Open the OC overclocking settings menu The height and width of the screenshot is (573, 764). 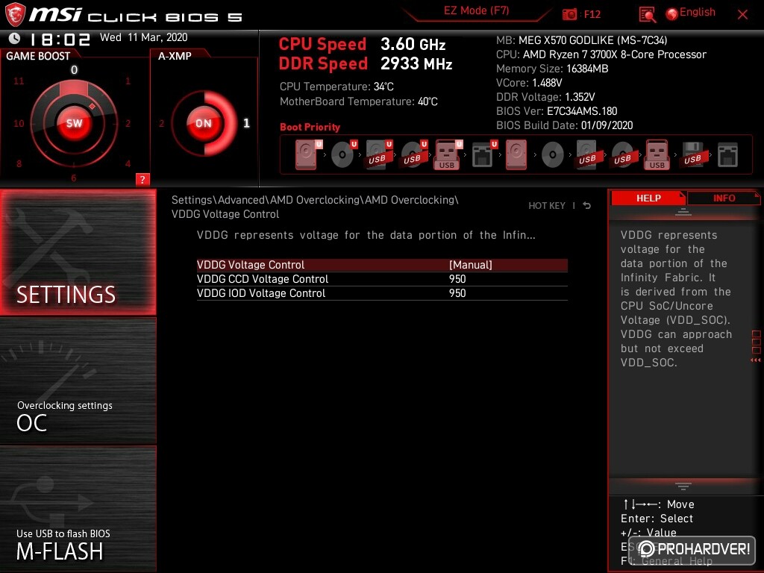pos(78,381)
